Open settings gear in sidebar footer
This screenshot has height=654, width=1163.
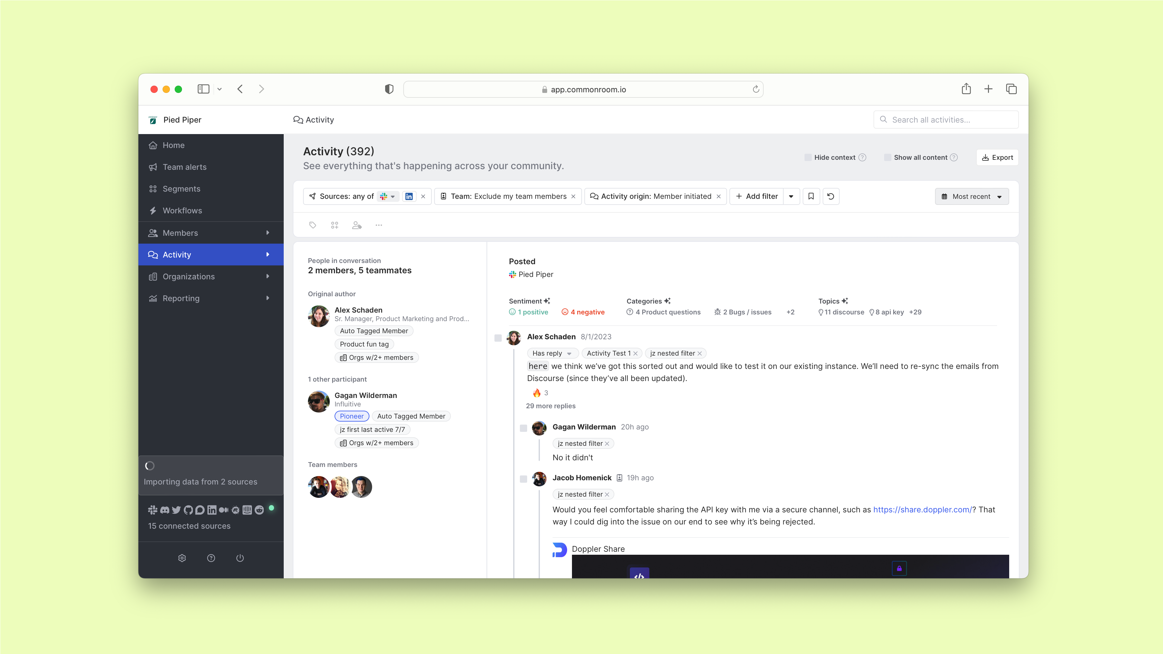pyautogui.click(x=182, y=558)
